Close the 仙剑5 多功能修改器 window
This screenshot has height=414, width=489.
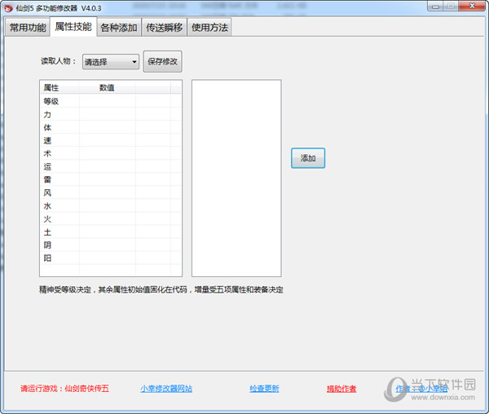[472, 6]
